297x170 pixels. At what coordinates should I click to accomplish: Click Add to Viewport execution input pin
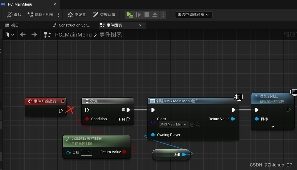point(256,110)
